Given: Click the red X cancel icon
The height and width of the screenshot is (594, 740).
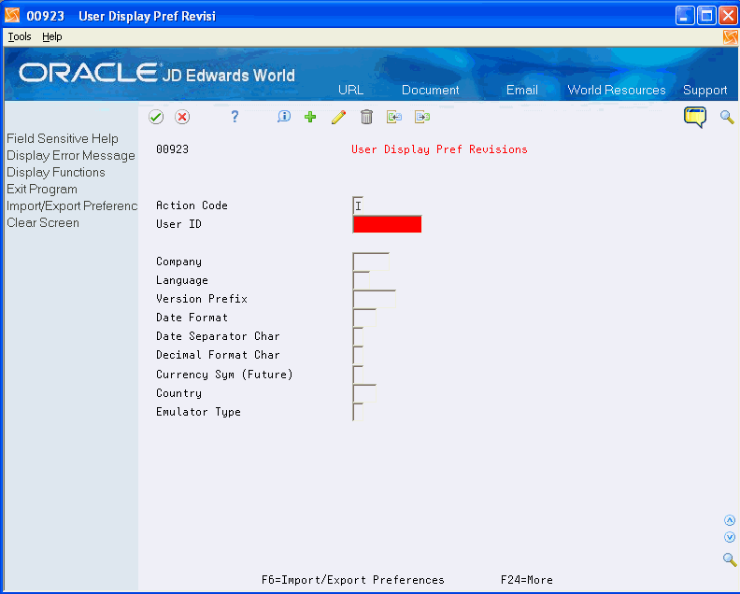Looking at the screenshot, I should coord(182,117).
